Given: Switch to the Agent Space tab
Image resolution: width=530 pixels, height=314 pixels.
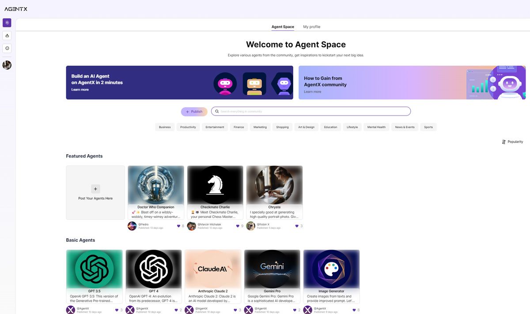Looking at the screenshot, I should tap(283, 27).
